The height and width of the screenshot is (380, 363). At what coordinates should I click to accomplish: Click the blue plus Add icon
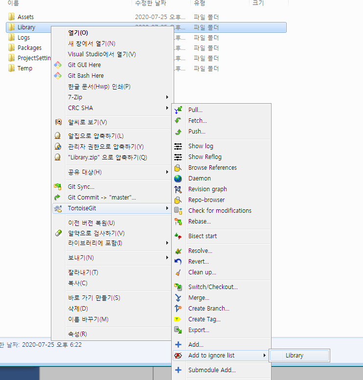coord(178,345)
